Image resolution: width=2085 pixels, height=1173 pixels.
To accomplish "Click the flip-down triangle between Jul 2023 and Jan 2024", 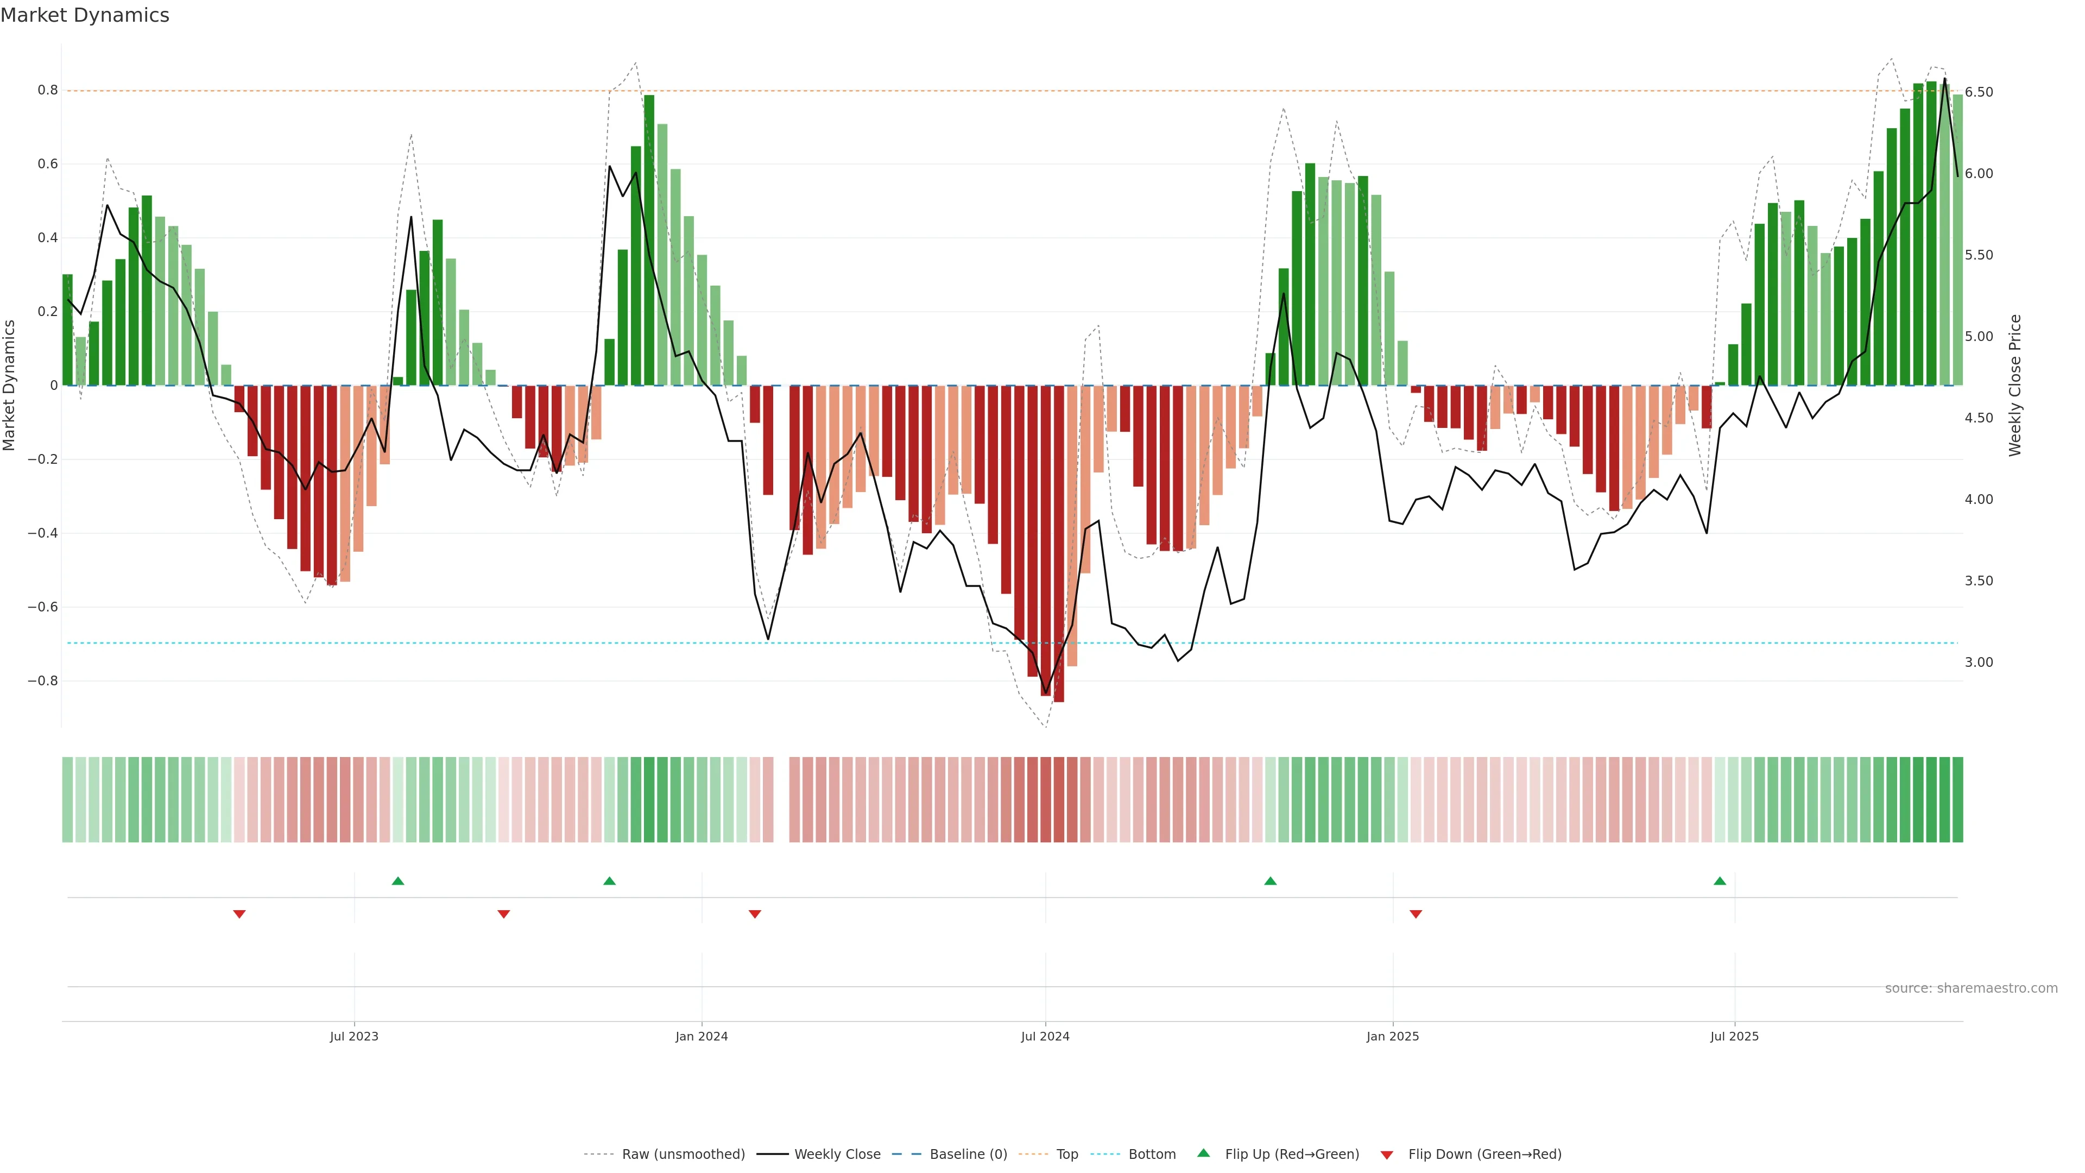I will (503, 914).
